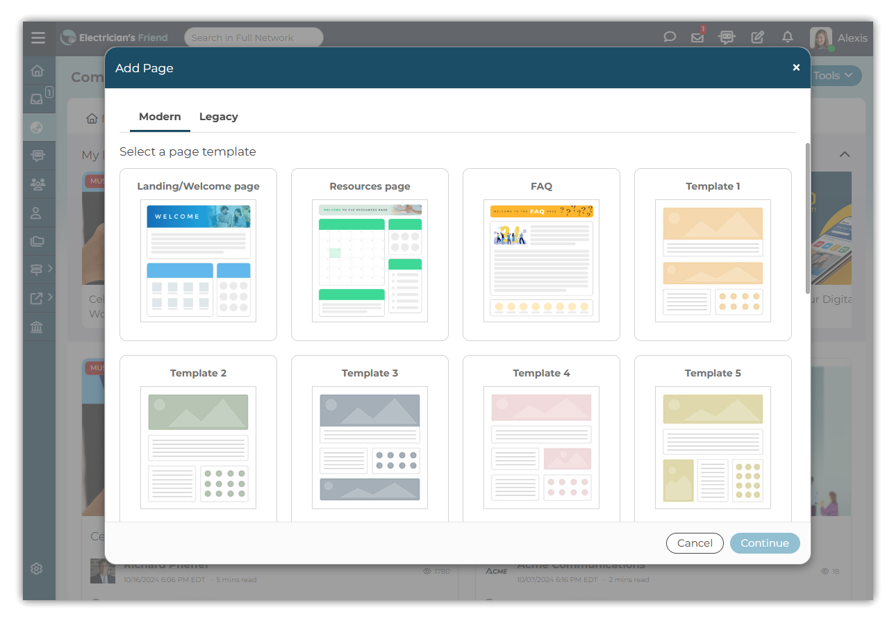894x621 pixels.
Task: Expand the external link sidebar item
Action: [41, 298]
